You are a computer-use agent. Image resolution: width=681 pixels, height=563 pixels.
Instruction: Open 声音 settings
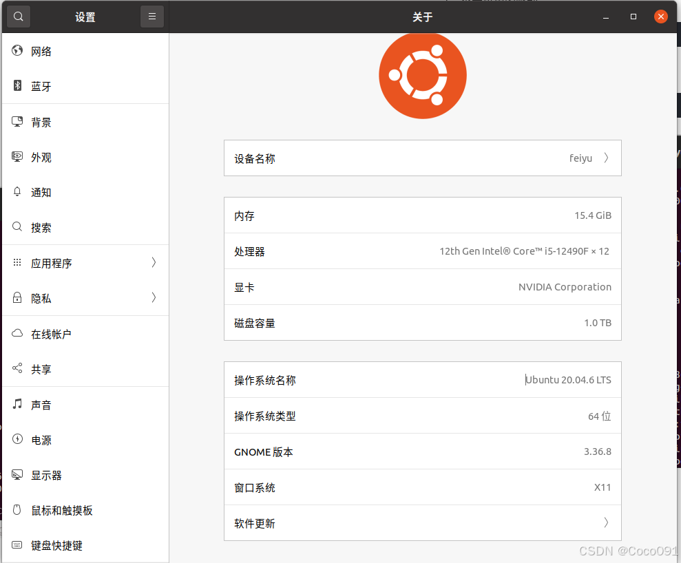85,405
